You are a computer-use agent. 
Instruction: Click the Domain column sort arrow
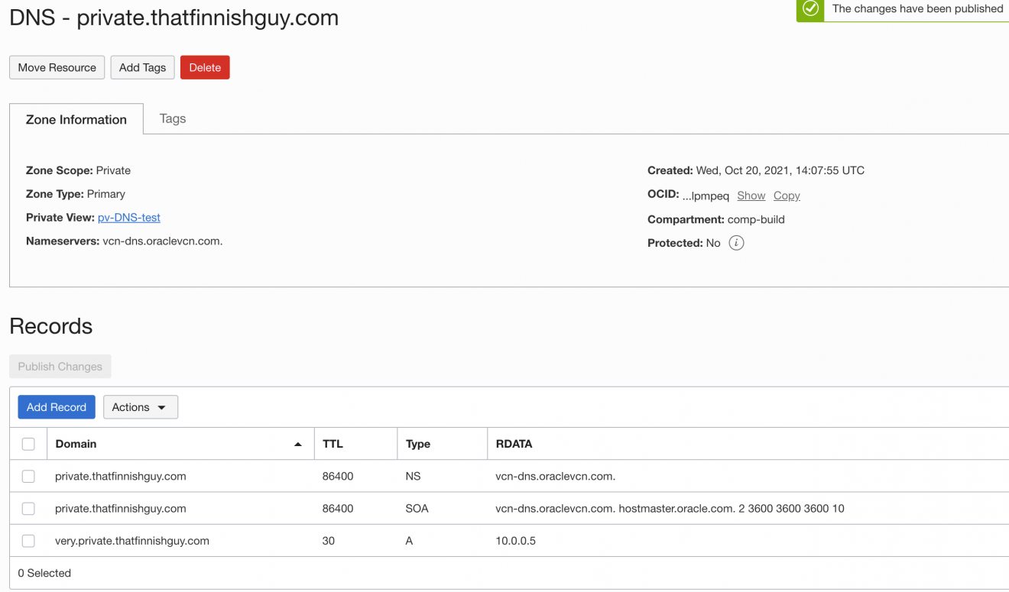(x=297, y=443)
